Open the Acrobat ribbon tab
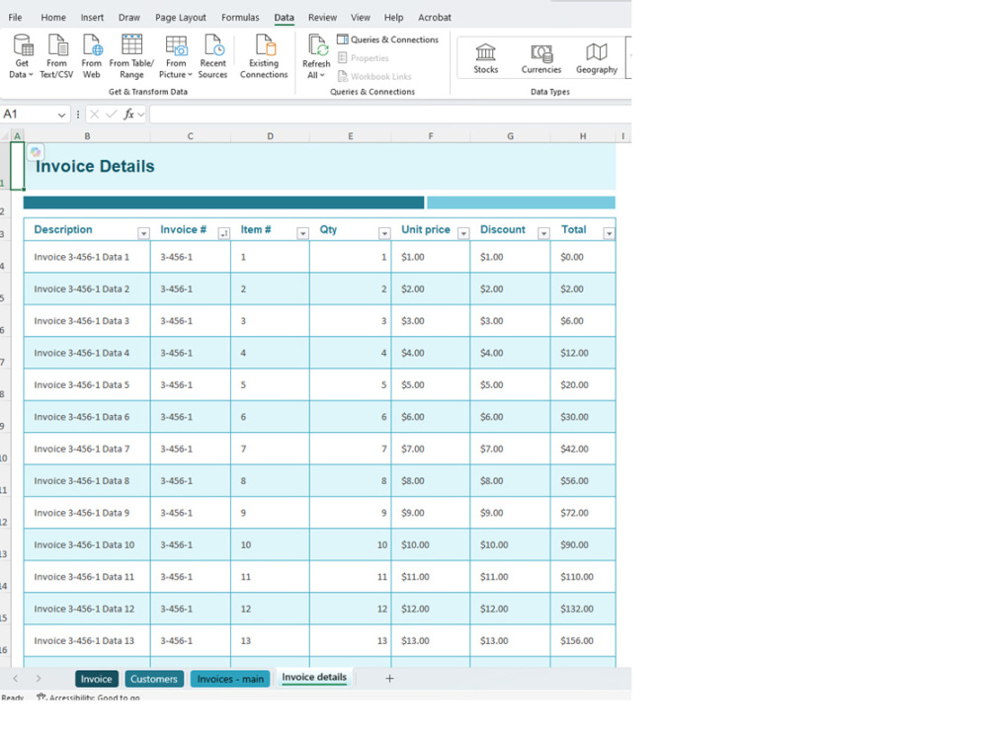Image resolution: width=988 pixels, height=741 pixels. 435,18
